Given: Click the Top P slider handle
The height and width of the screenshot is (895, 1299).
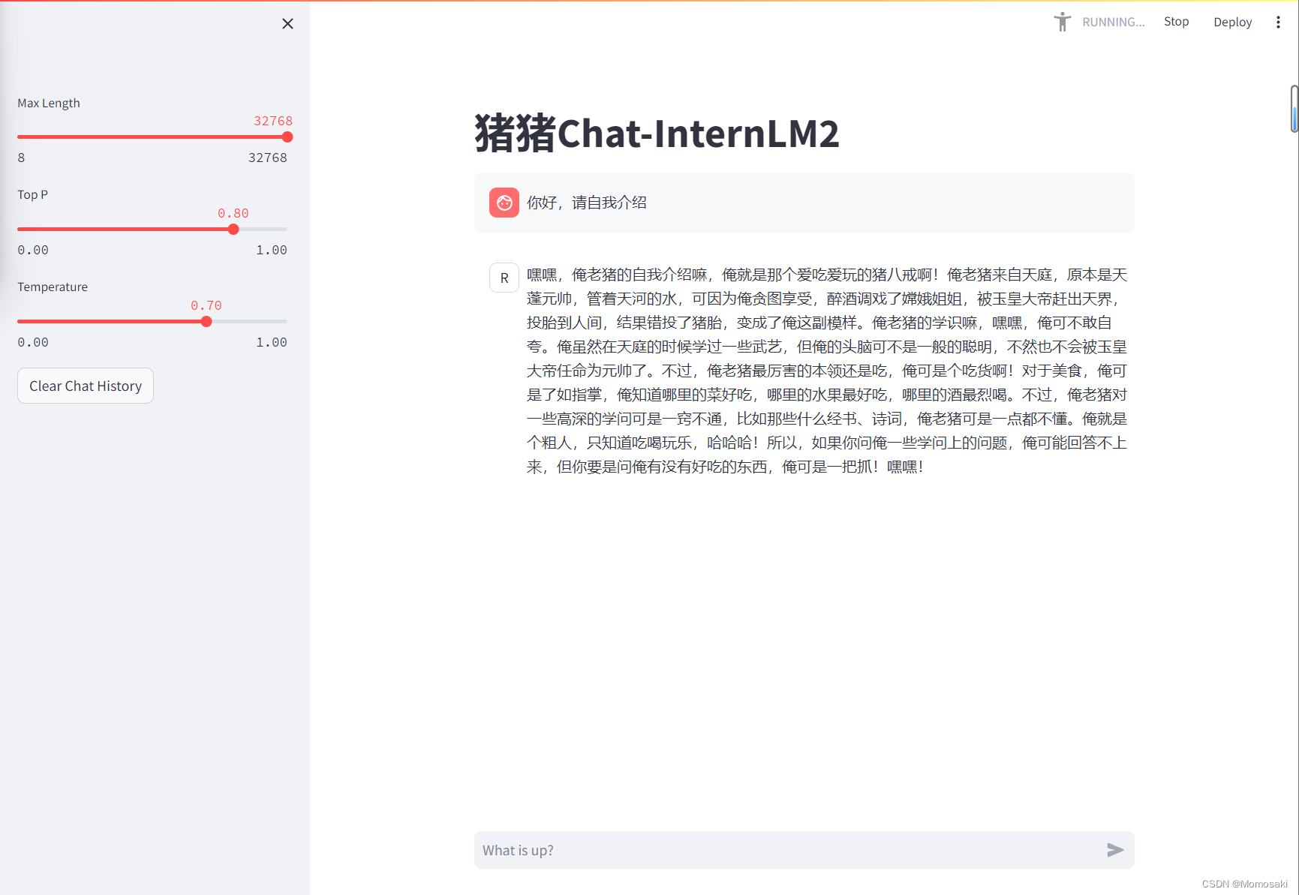Looking at the screenshot, I should point(233,230).
